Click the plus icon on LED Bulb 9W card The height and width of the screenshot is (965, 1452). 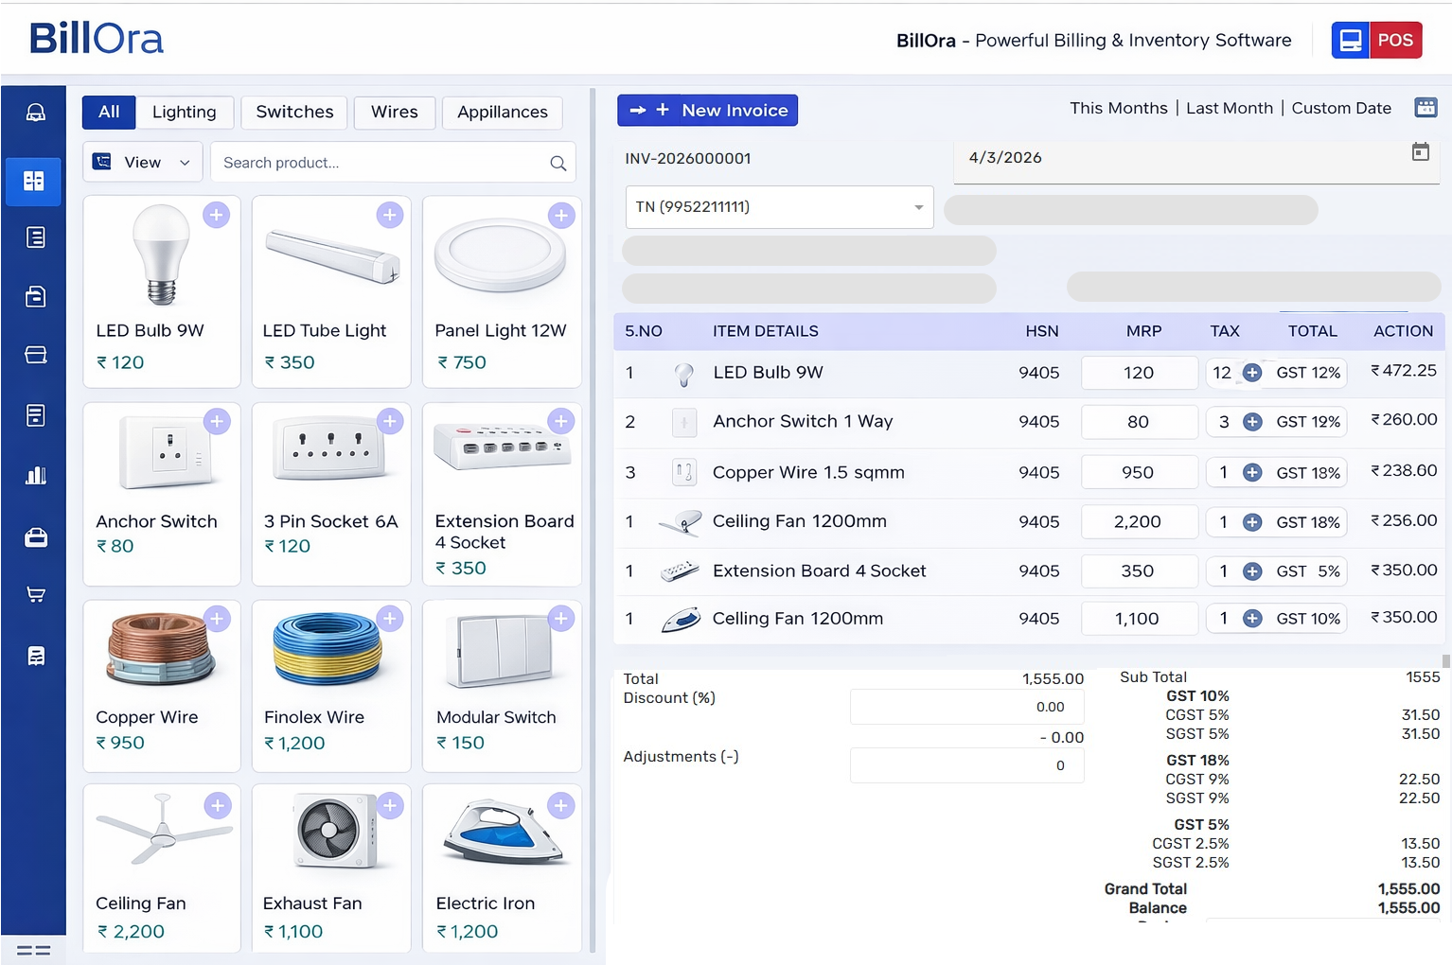[217, 215]
